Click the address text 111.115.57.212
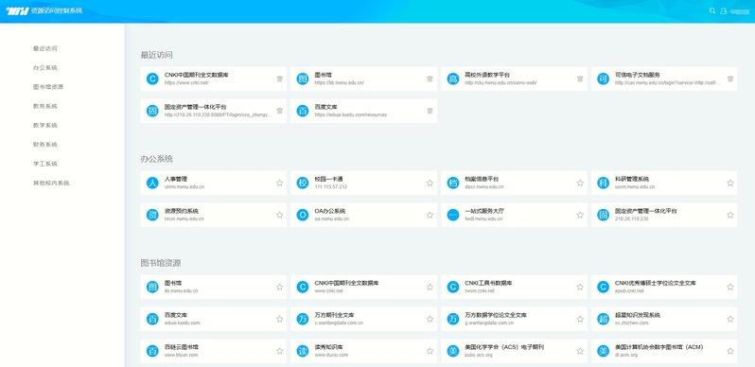The image size is (755, 367). pyautogui.click(x=331, y=187)
